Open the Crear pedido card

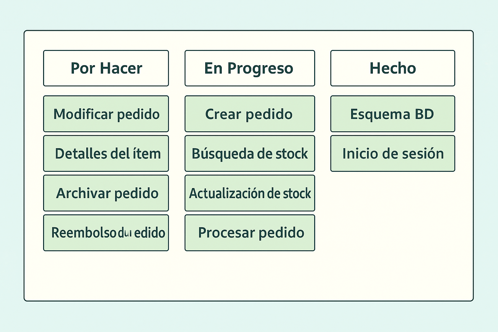click(250, 114)
